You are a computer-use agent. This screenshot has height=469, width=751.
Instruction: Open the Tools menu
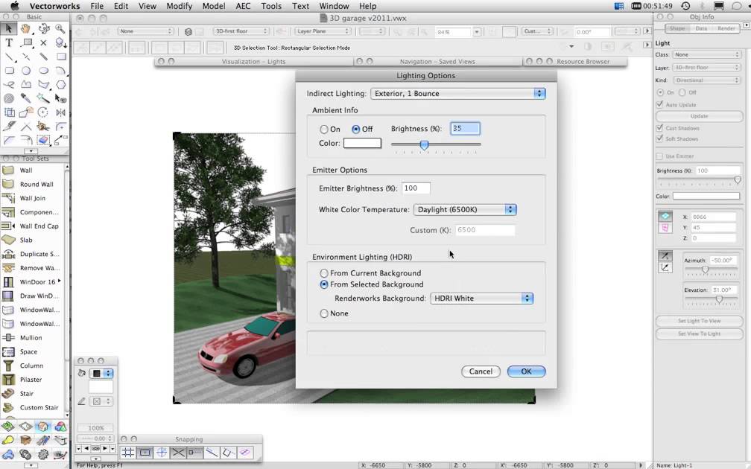click(271, 6)
